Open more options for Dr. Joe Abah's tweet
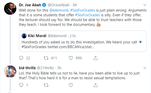The height and width of the screenshot is (93, 151). click(145, 5)
